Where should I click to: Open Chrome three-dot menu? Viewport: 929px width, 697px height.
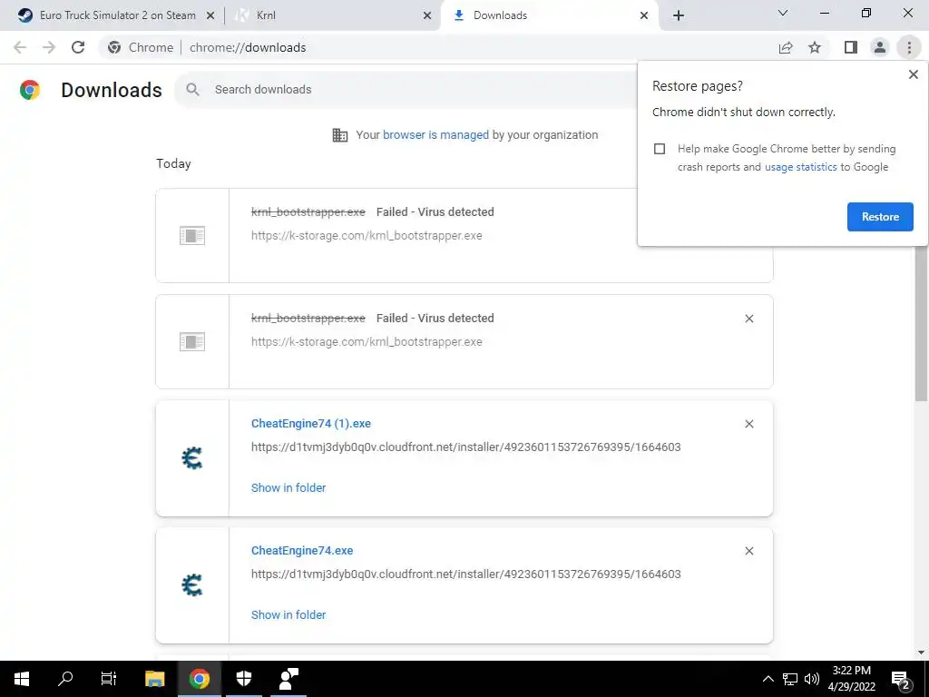point(909,47)
